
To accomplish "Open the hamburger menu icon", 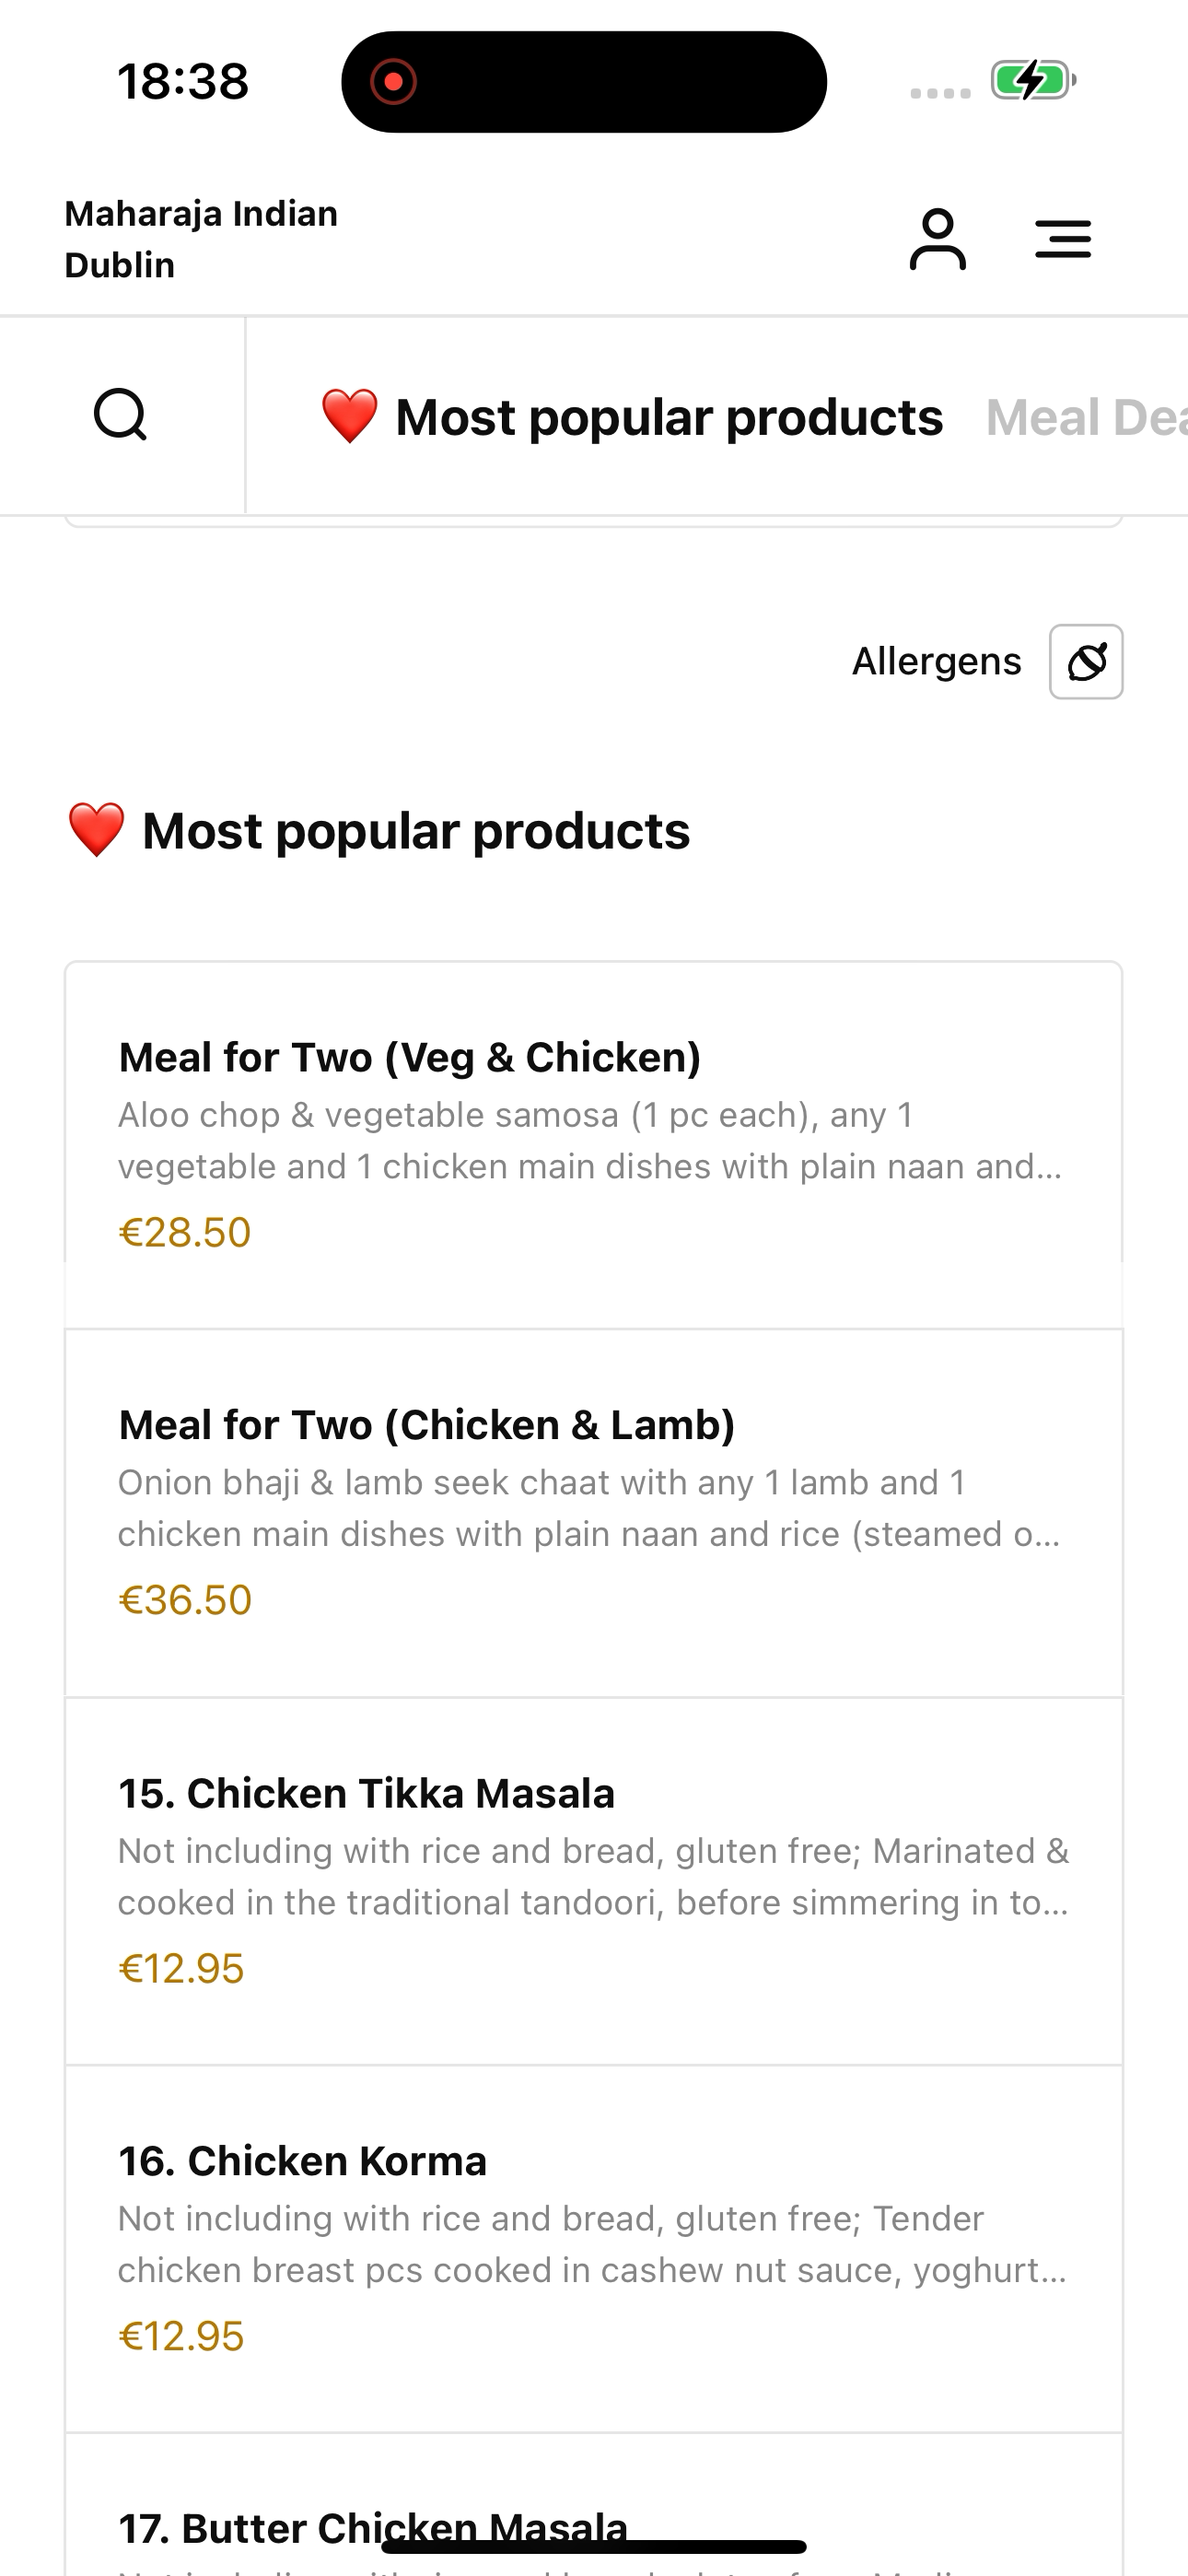I will click(x=1063, y=239).
